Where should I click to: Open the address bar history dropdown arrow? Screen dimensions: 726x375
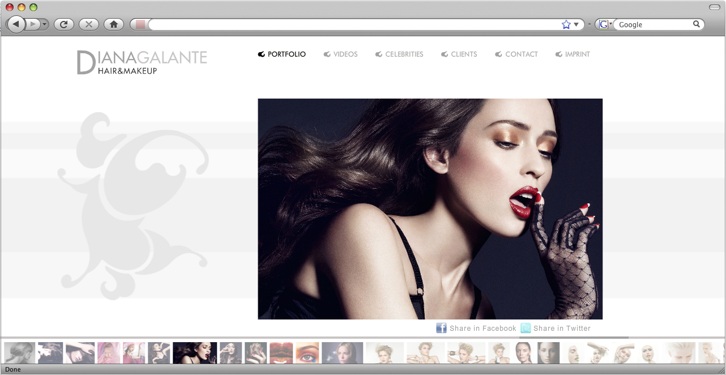[x=576, y=24]
